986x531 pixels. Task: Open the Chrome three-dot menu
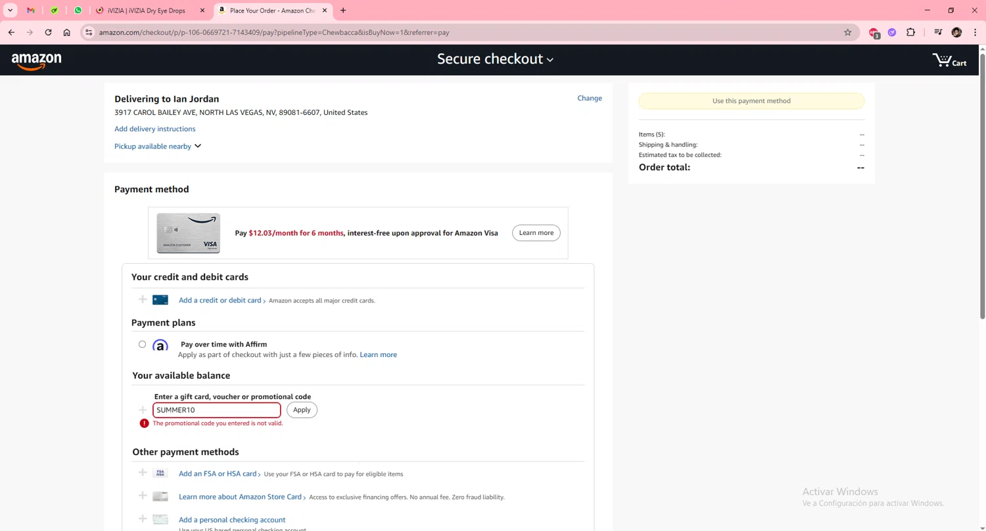pyautogui.click(x=975, y=32)
